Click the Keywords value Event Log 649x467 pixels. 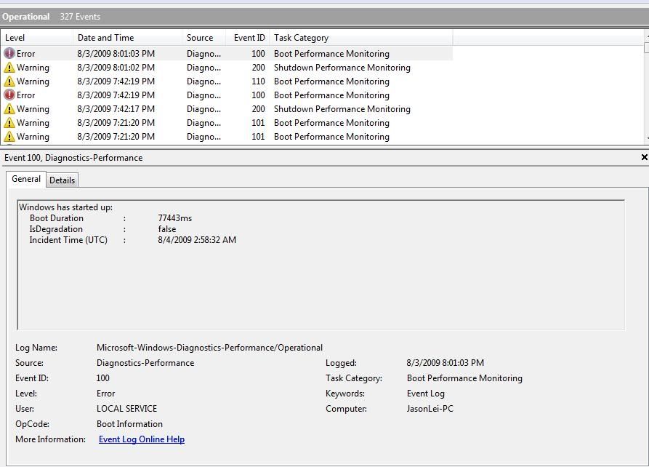(425, 394)
